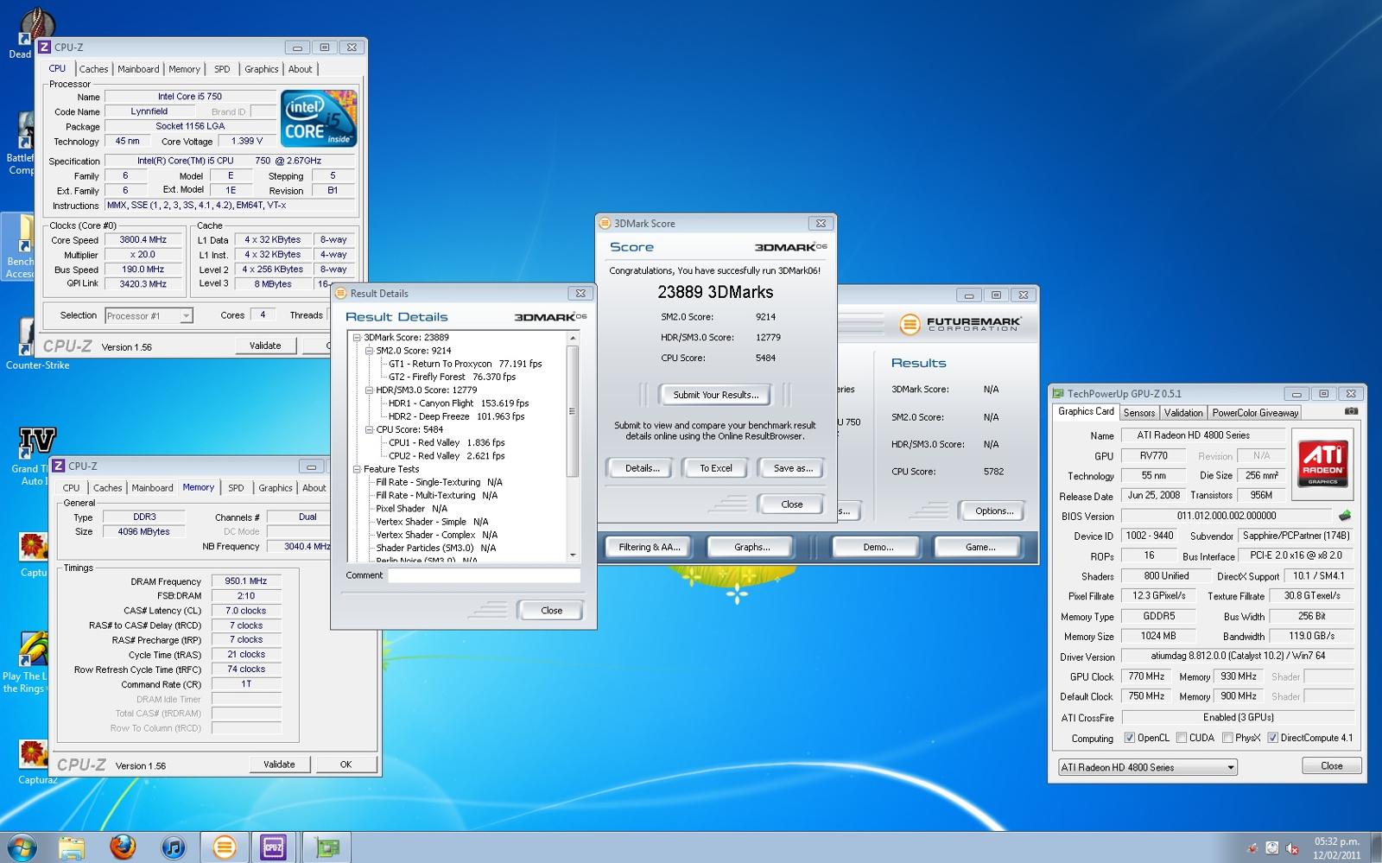Image resolution: width=1382 pixels, height=863 pixels.
Task: Collapse the Feature Tests tree node
Action: click(356, 469)
